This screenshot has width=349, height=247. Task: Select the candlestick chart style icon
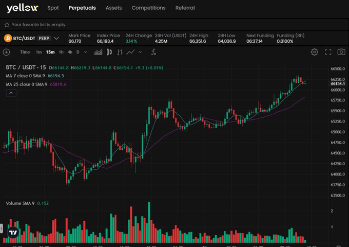[x=109, y=52]
